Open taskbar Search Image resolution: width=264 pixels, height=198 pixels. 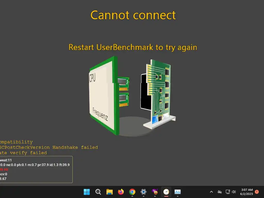pos(98,192)
